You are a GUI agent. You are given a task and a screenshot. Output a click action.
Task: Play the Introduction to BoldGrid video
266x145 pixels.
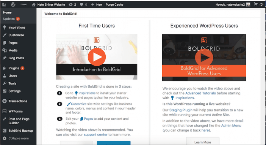click(97, 57)
